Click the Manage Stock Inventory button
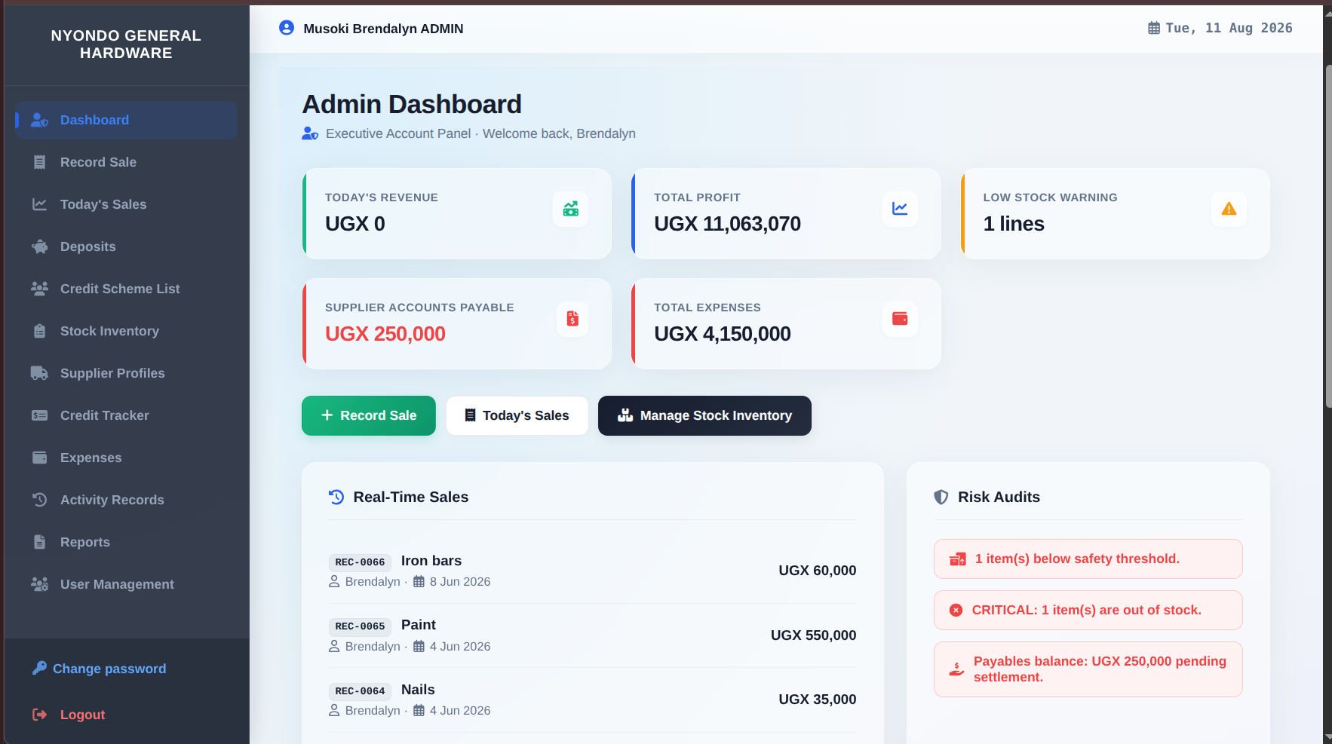Image resolution: width=1332 pixels, height=744 pixels. [x=704, y=415]
